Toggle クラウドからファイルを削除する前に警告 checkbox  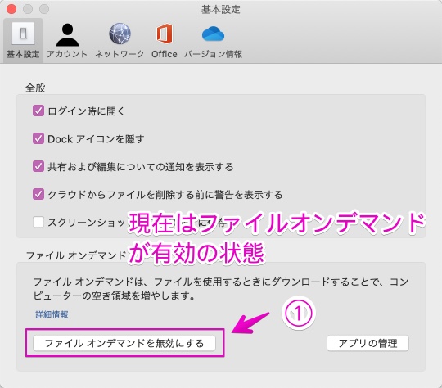38,194
